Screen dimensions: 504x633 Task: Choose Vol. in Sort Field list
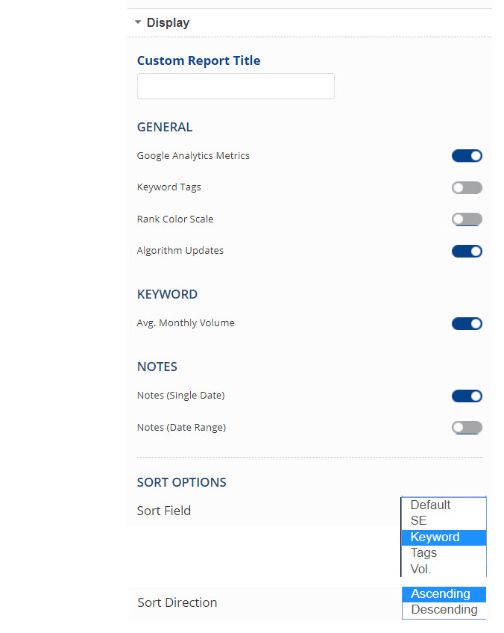click(x=443, y=570)
